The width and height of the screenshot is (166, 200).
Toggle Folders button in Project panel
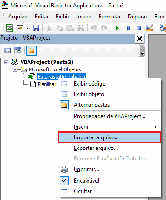click(x=31, y=51)
